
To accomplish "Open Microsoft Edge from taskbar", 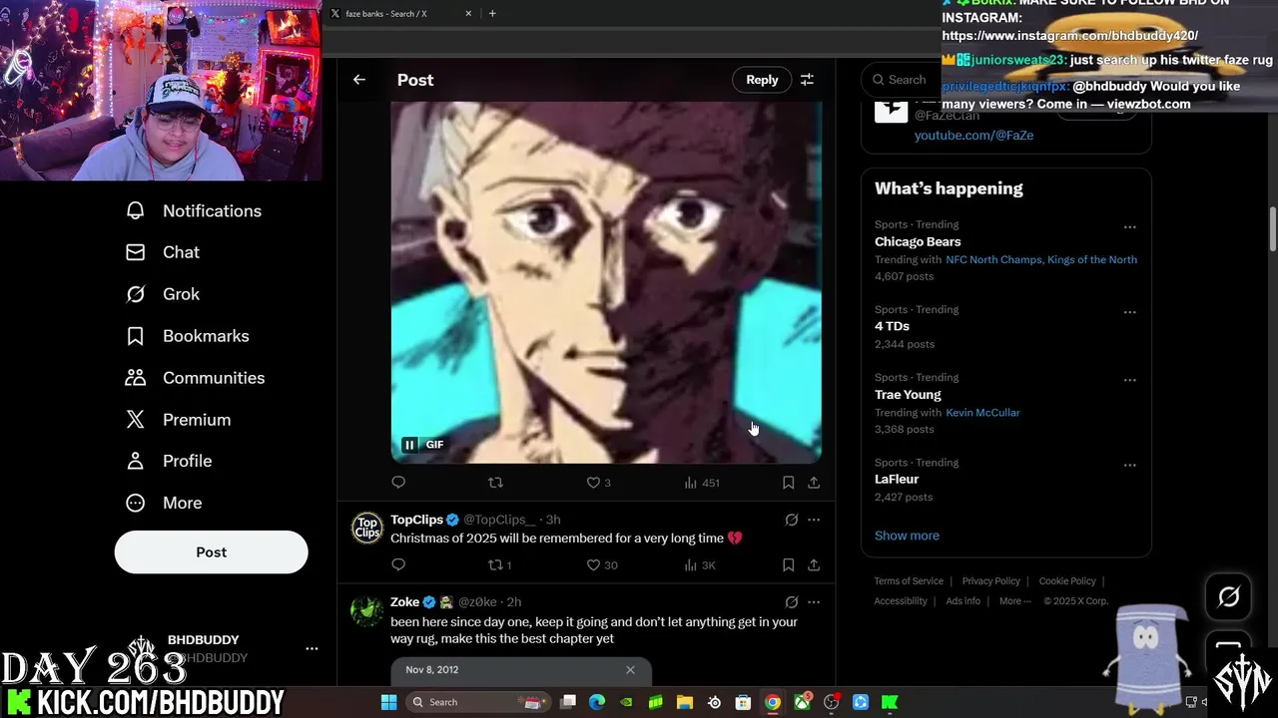I will coord(597,702).
